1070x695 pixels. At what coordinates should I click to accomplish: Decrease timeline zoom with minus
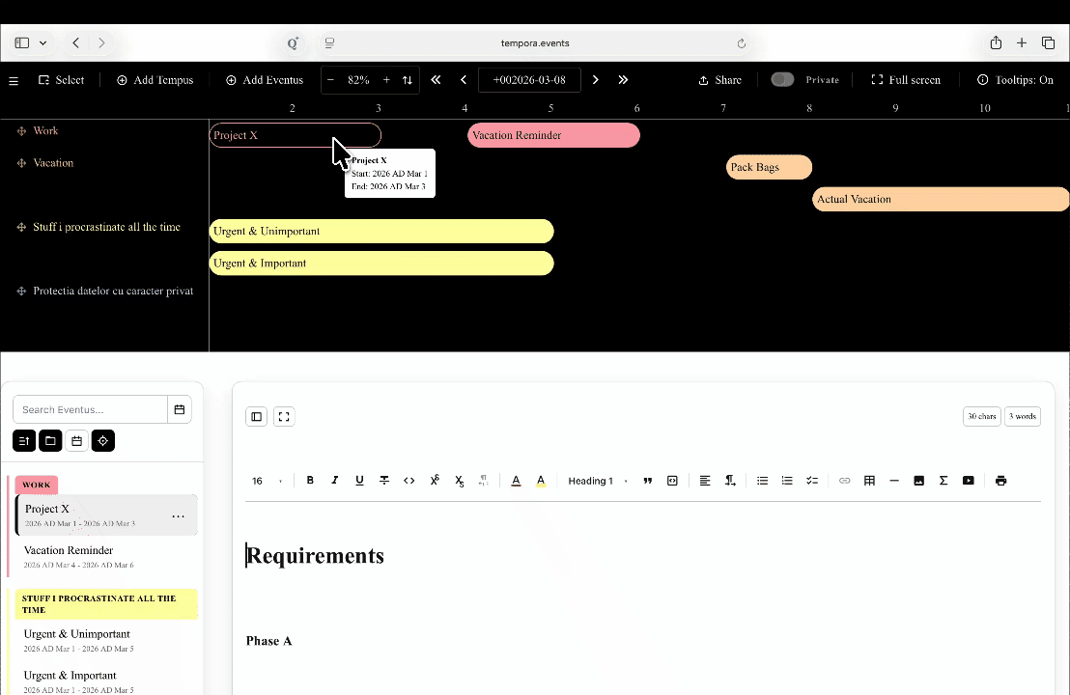(x=330, y=80)
